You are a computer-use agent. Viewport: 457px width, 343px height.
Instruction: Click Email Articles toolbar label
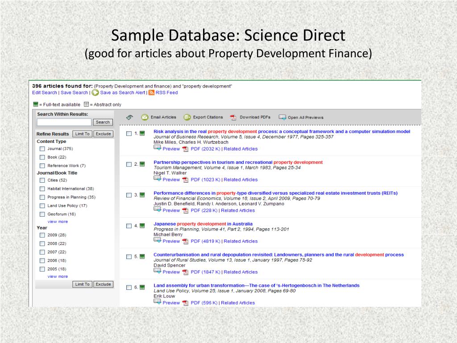coord(163,117)
